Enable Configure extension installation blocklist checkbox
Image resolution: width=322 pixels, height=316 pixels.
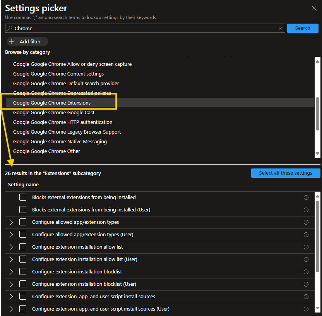[23, 272]
